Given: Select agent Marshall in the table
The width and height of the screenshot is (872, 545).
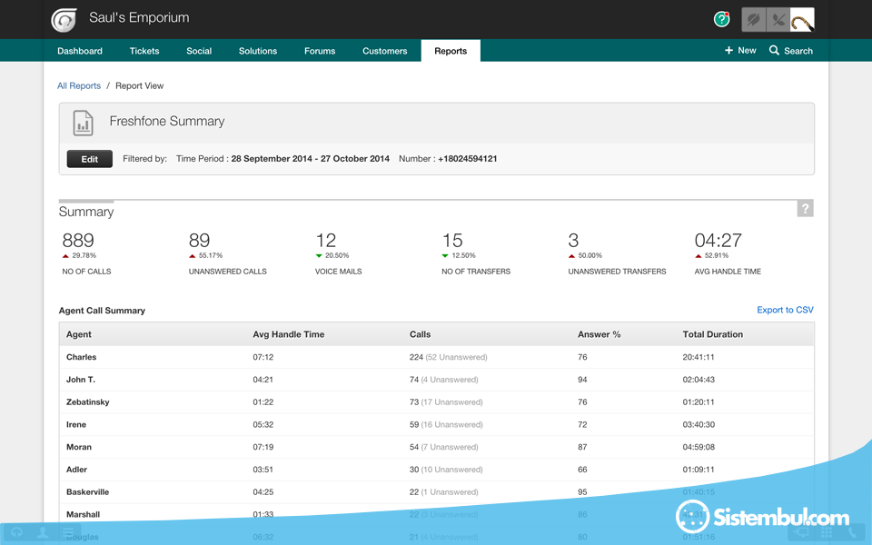Looking at the screenshot, I should tap(84, 514).
